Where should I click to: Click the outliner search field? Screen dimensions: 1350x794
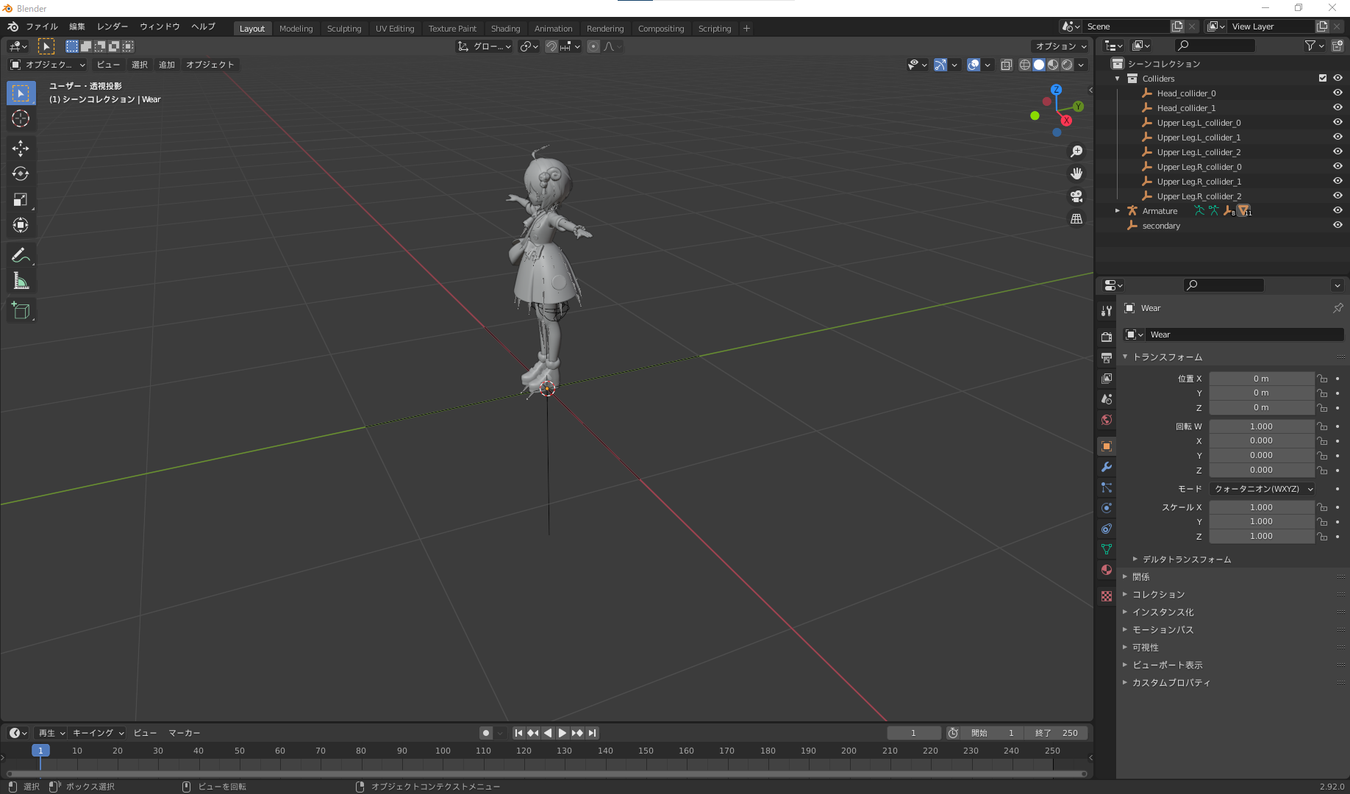pyautogui.click(x=1215, y=46)
